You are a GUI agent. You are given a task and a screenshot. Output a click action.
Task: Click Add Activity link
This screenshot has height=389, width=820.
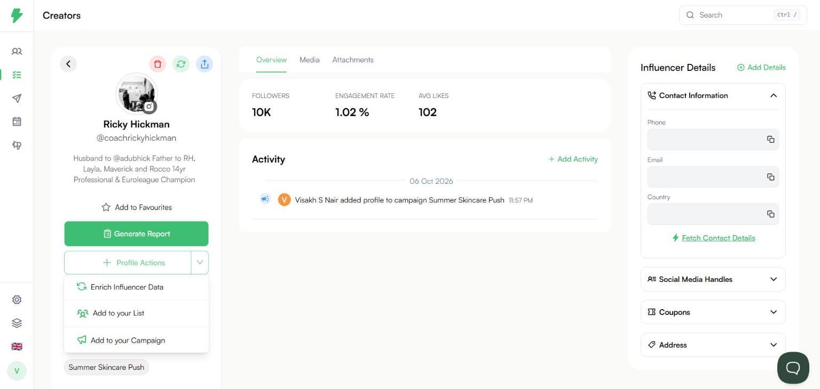coord(573,159)
